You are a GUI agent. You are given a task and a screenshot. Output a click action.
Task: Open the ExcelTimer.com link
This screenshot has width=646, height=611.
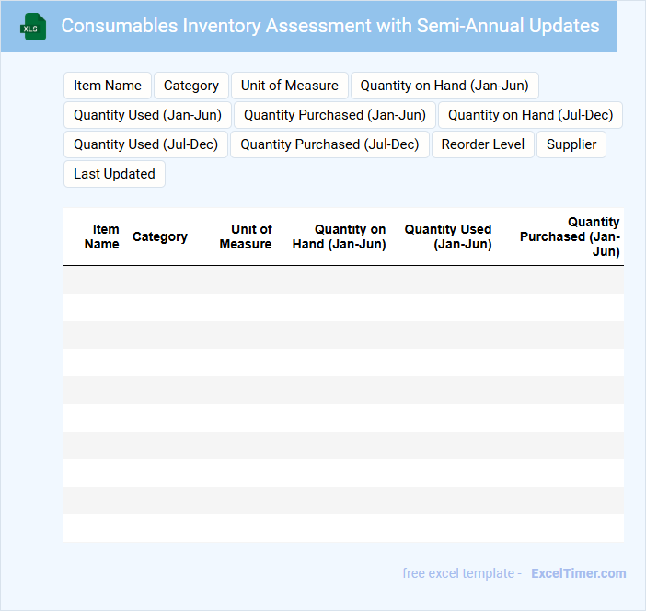click(x=578, y=573)
